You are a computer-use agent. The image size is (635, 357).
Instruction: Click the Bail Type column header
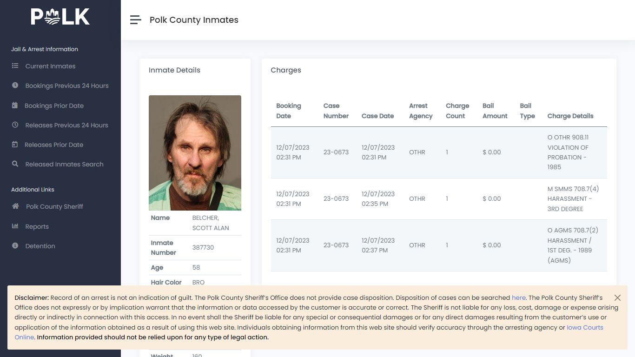click(527, 111)
